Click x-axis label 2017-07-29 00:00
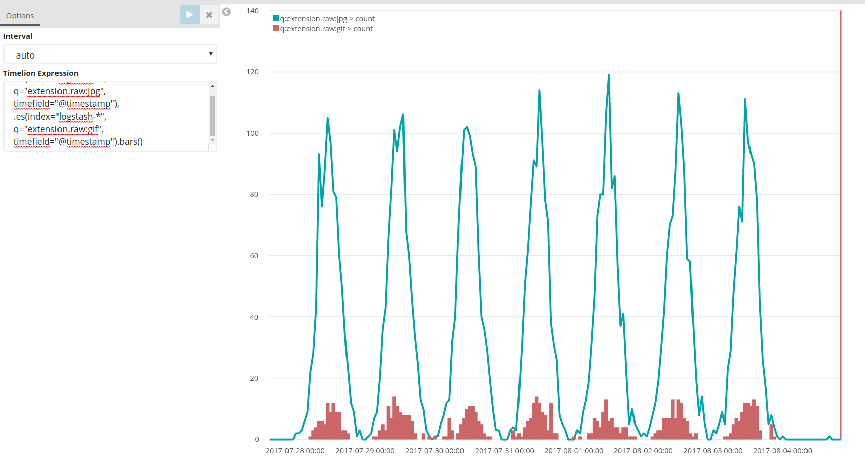865x457 pixels. [365, 451]
